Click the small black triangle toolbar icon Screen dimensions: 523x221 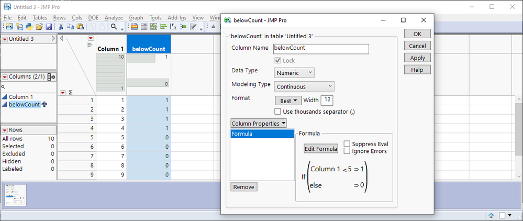coord(213,27)
